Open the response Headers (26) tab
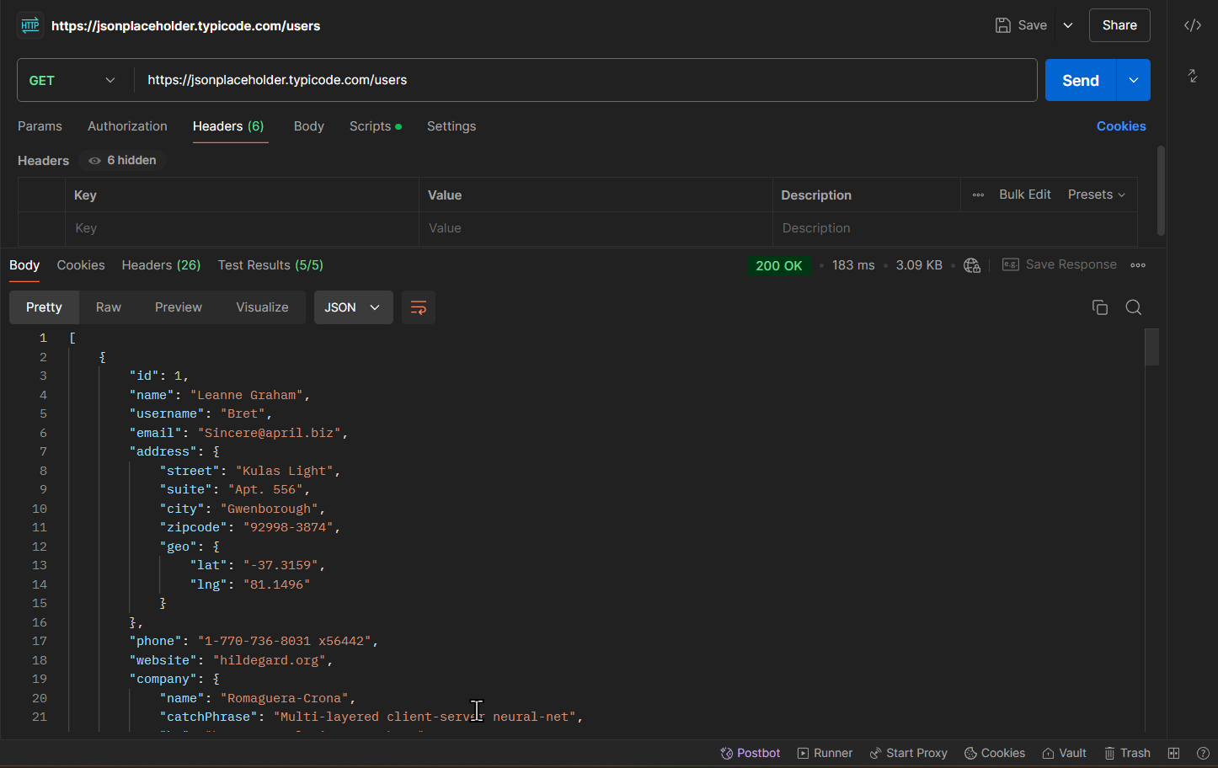This screenshot has height=768, width=1218. (161, 265)
